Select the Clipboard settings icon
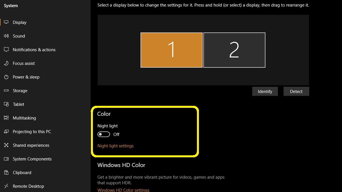The image size is (342, 192). coord(6,172)
